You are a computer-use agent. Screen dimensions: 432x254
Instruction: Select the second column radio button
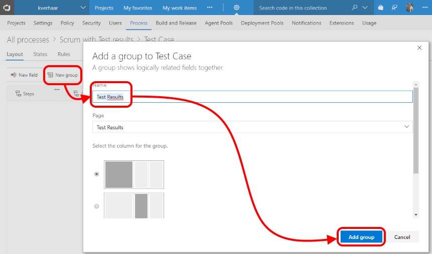pyautogui.click(x=97, y=206)
